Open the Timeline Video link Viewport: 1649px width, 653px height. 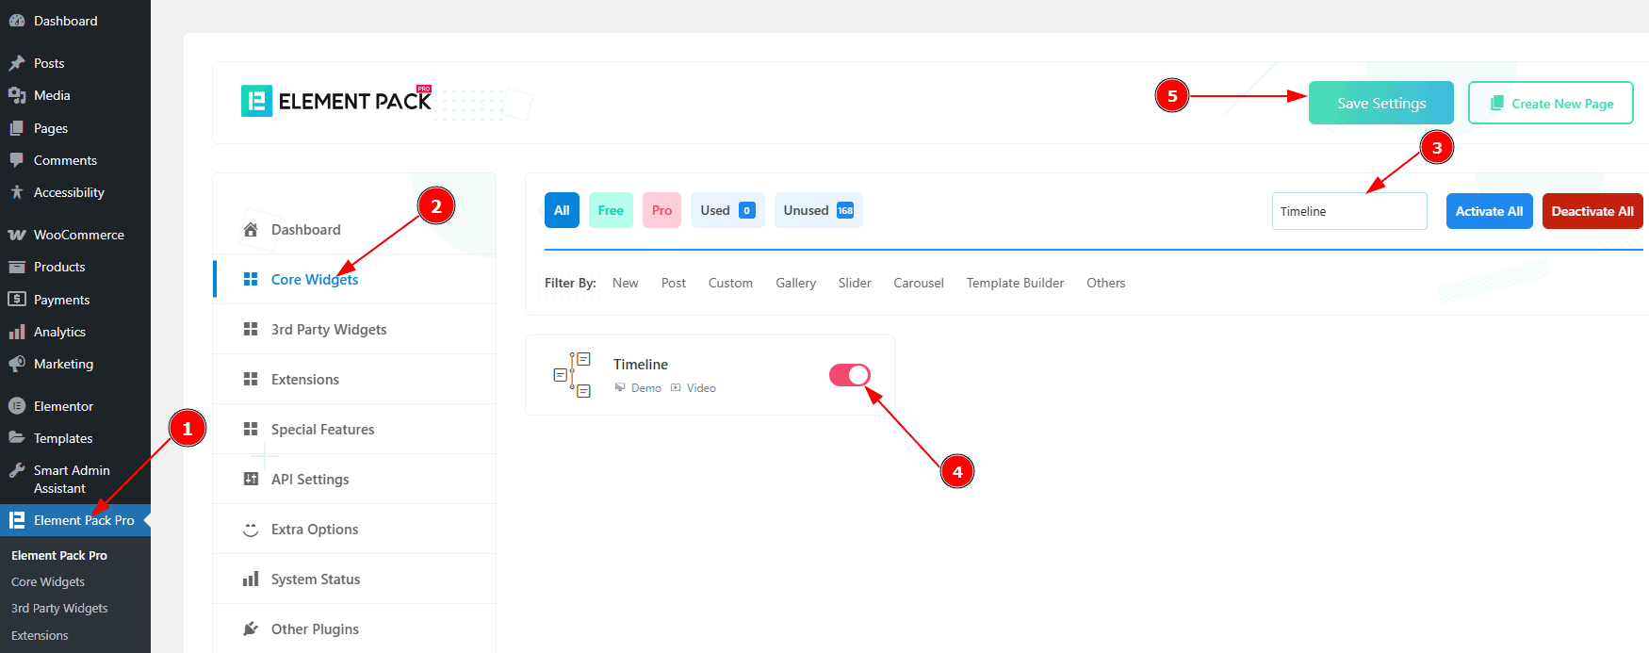pyautogui.click(x=694, y=388)
